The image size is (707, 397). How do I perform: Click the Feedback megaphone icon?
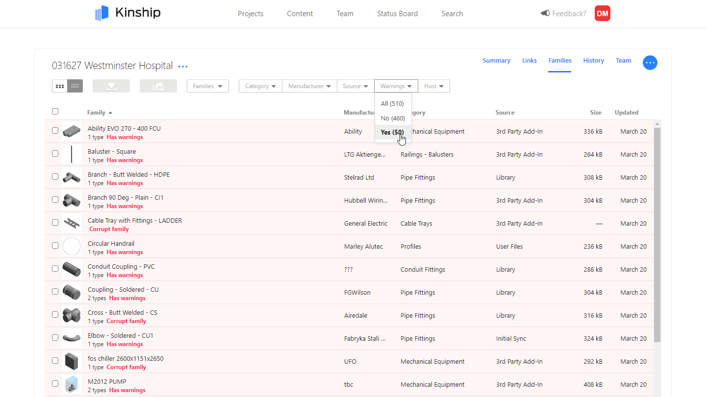pos(545,13)
